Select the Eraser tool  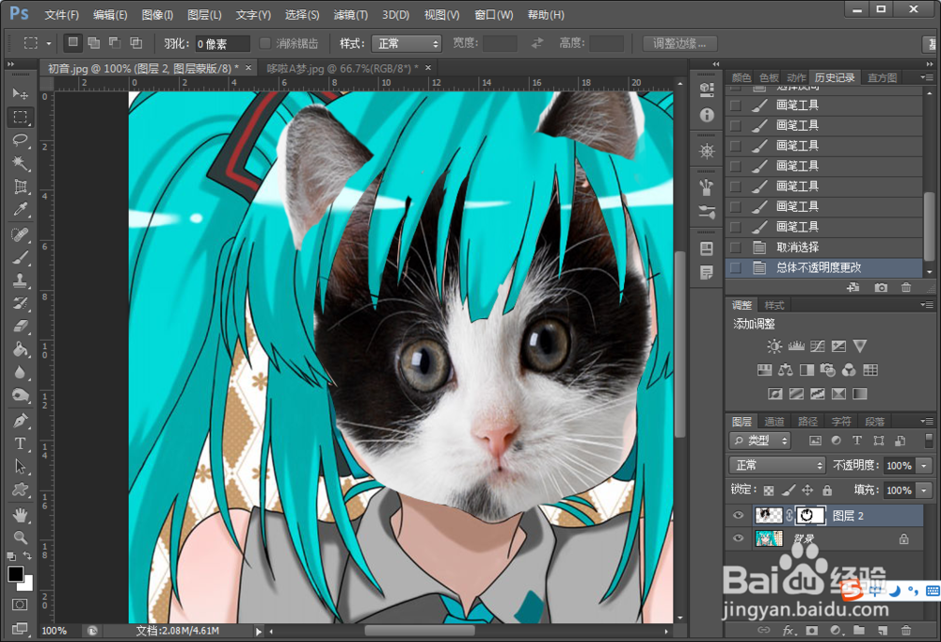(x=20, y=326)
